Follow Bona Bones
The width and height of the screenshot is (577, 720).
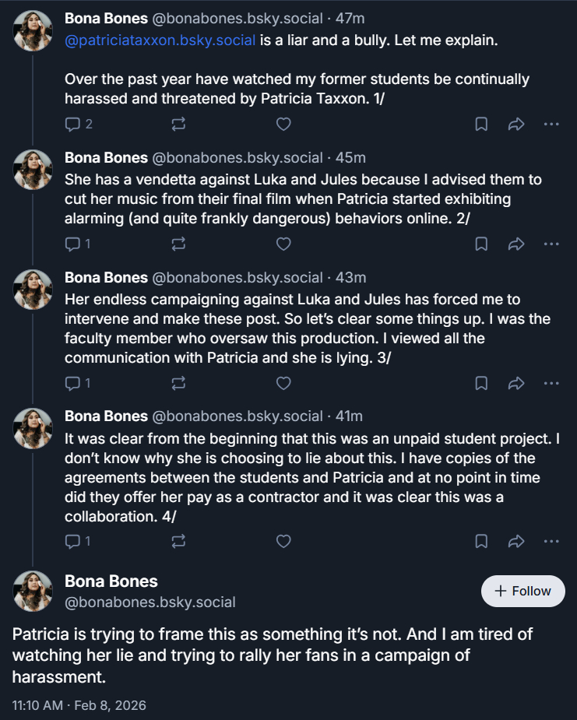pyautogui.click(x=523, y=591)
